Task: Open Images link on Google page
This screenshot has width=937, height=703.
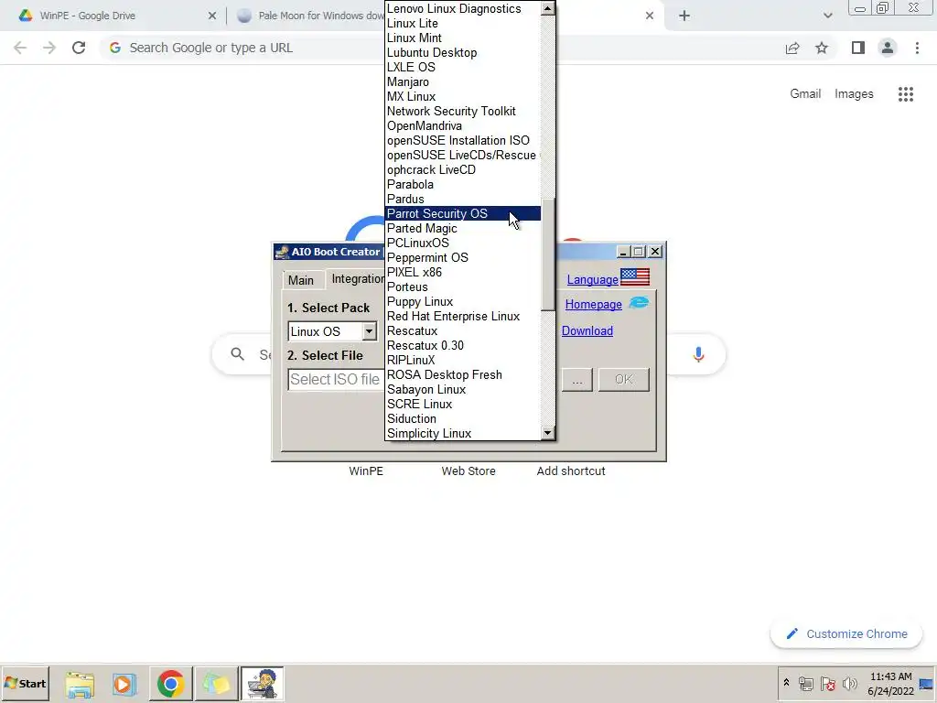Action: tap(854, 94)
